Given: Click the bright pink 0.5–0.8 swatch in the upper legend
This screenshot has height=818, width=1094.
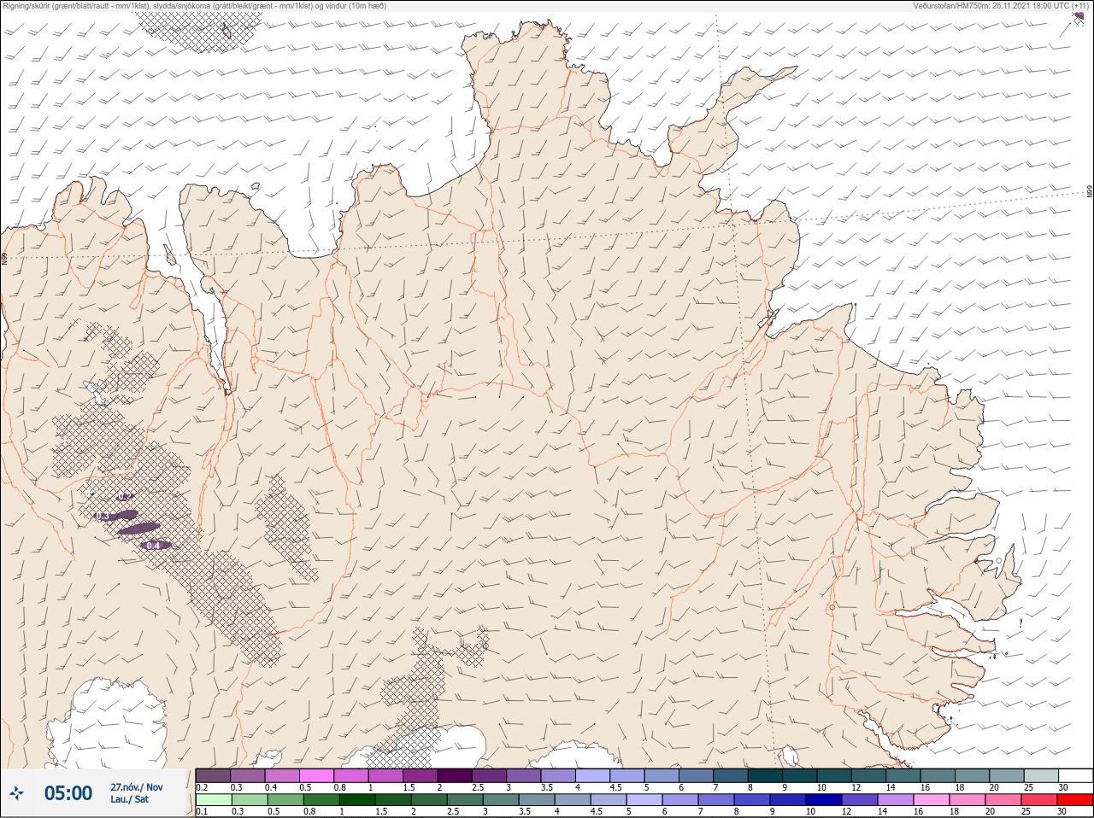Looking at the screenshot, I should (316, 775).
